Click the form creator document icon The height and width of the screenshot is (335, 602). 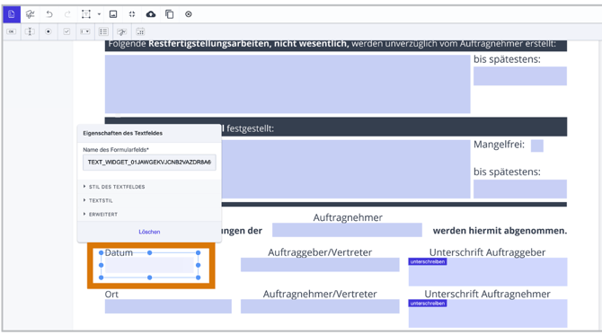click(x=12, y=14)
